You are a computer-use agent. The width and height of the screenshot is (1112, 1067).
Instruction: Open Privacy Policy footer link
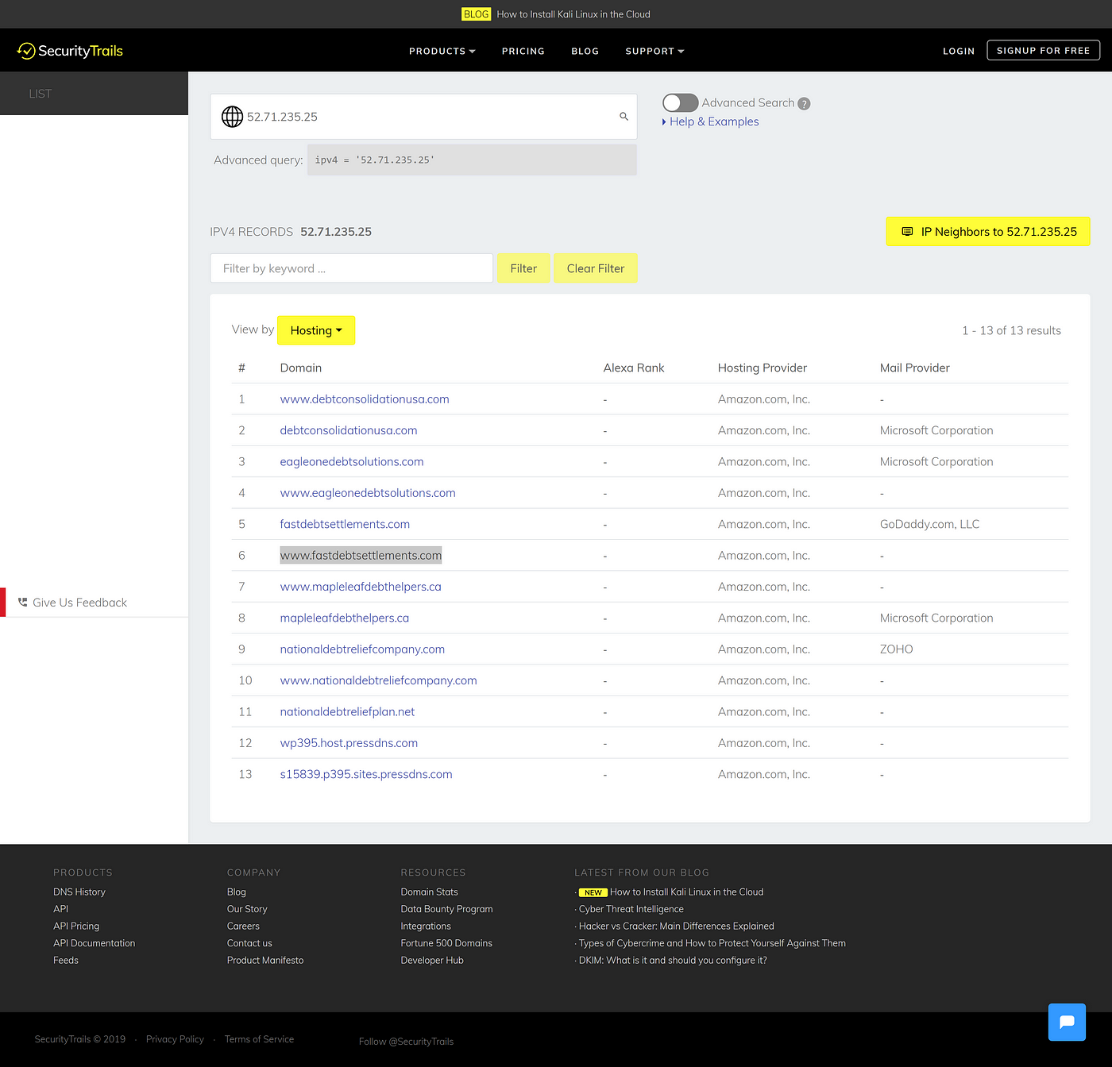click(175, 1039)
